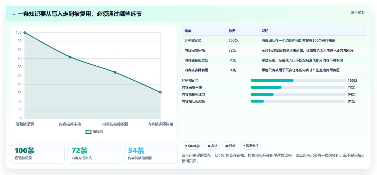Image resolution: width=377 pixels, height=175 pixels.
Task: Click the 说明 column header
Action: [x=265, y=31]
